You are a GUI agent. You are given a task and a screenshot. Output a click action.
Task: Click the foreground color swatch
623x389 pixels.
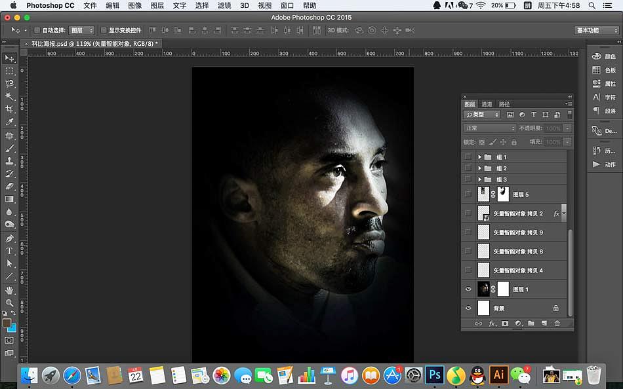point(7,323)
